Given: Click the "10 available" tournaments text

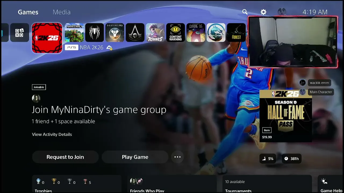Looking at the screenshot, I should pyautogui.click(x=235, y=182).
